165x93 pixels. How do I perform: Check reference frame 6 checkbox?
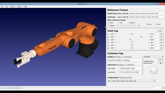(138, 26)
